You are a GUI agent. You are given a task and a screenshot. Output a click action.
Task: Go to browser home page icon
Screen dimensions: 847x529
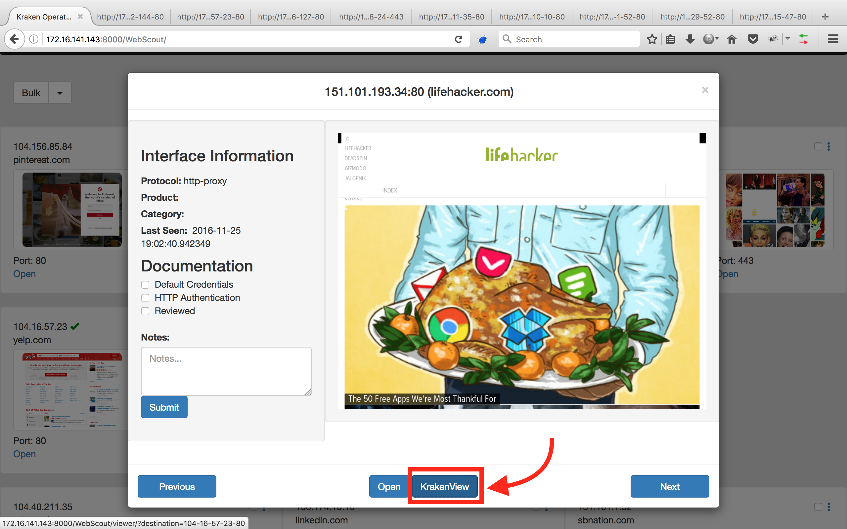(732, 39)
